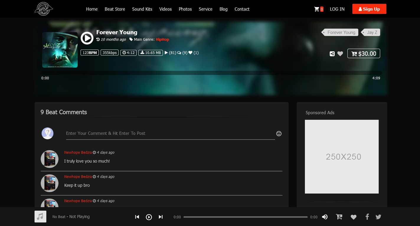
Task: Click the comment input field
Action: 170,133
